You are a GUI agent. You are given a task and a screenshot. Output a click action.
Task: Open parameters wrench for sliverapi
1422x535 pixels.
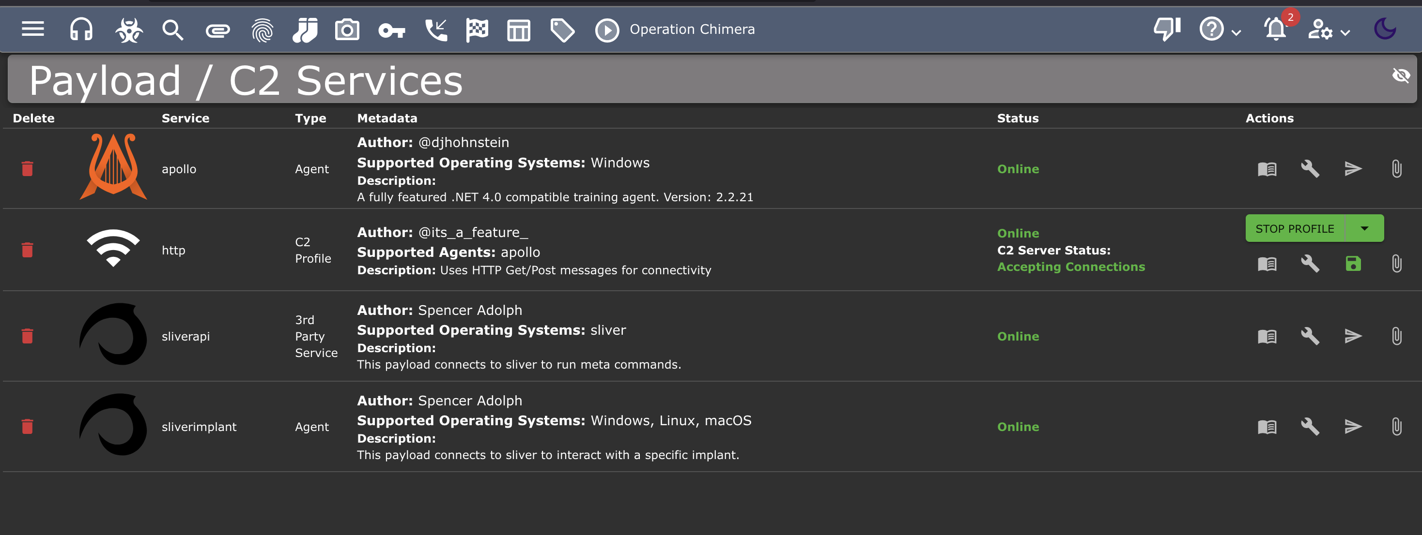point(1310,336)
